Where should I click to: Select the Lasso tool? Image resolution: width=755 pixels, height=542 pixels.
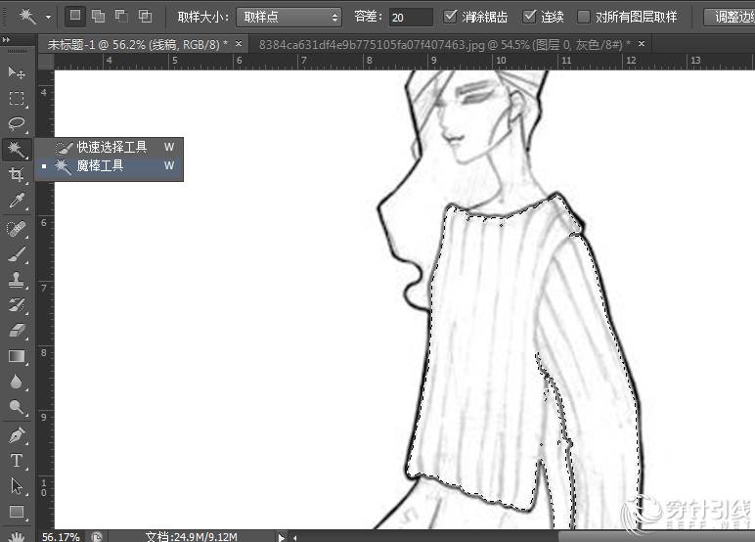pos(17,123)
